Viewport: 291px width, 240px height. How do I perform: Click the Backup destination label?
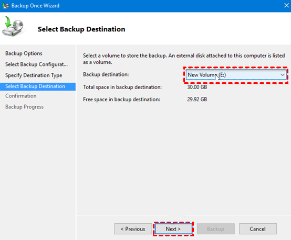tap(106, 74)
